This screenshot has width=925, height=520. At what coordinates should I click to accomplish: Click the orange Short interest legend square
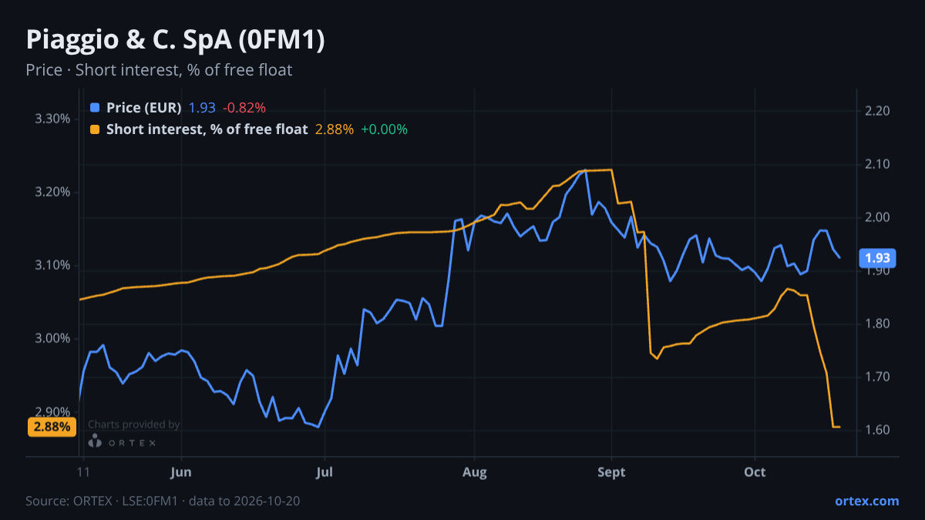pos(95,129)
